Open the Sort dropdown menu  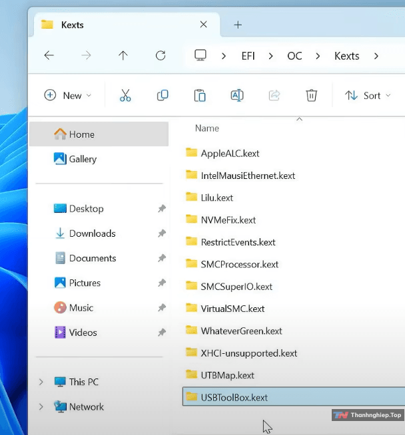(x=368, y=95)
